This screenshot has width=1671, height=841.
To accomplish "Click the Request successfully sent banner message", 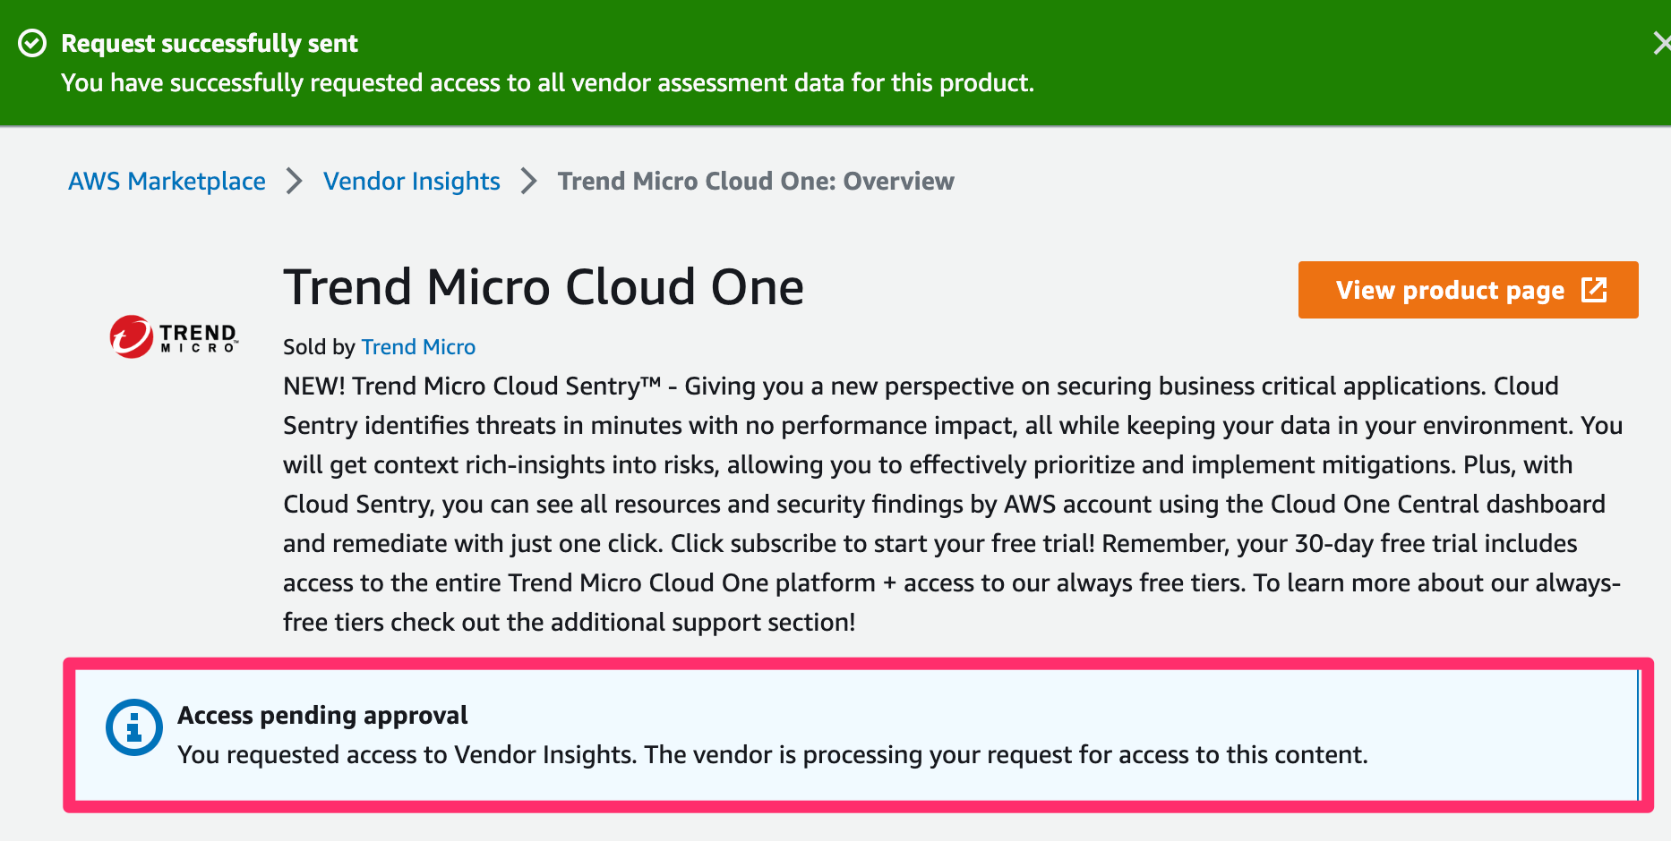I will [209, 42].
